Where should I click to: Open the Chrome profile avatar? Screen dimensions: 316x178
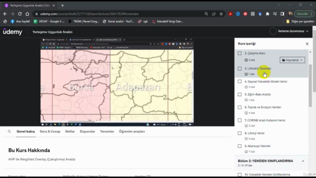pyautogui.click(x=290, y=14)
